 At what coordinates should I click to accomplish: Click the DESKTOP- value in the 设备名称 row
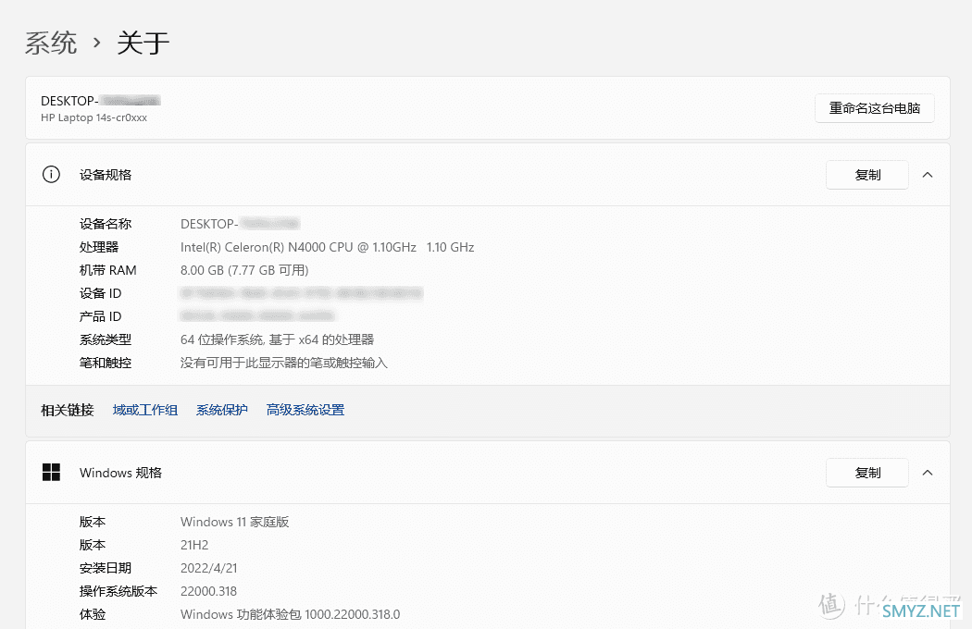click(x=241, y=224)
